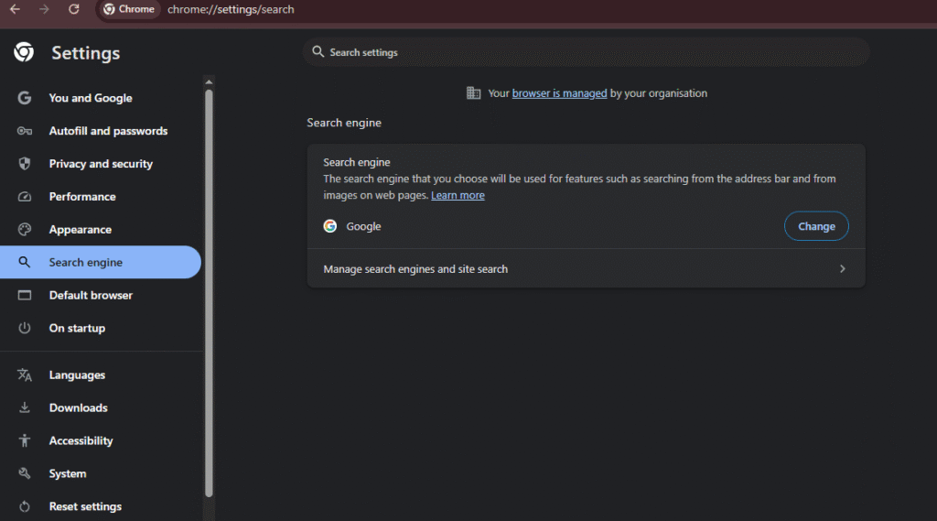Go to the Downloads settings section

coord(78,407)
